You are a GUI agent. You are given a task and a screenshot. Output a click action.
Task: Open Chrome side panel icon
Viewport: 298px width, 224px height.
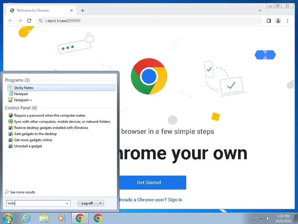coord(269,21)
